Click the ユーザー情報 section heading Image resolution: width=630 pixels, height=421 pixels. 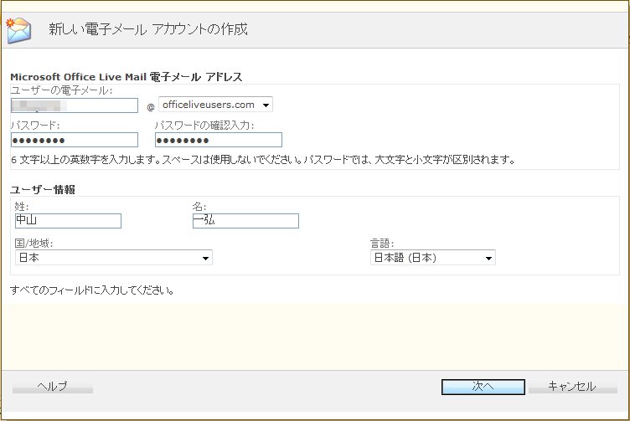point(43,189)
